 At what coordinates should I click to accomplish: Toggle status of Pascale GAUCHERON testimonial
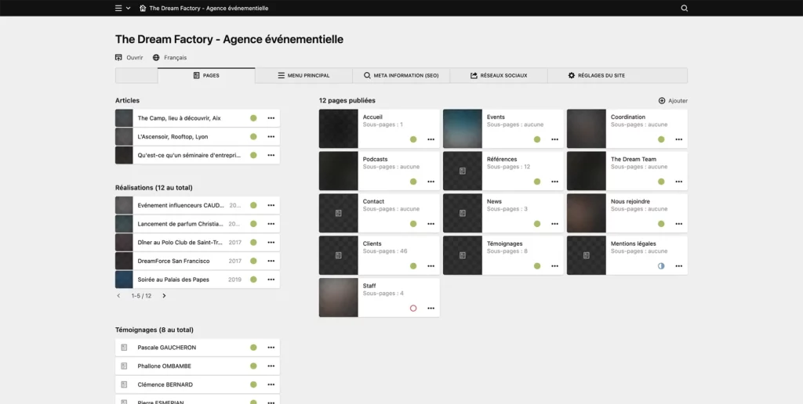tap(253, 347)
